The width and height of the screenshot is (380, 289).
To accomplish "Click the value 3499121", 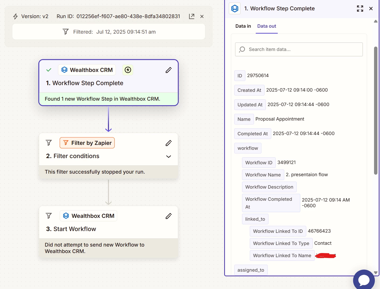I will 287,162.
